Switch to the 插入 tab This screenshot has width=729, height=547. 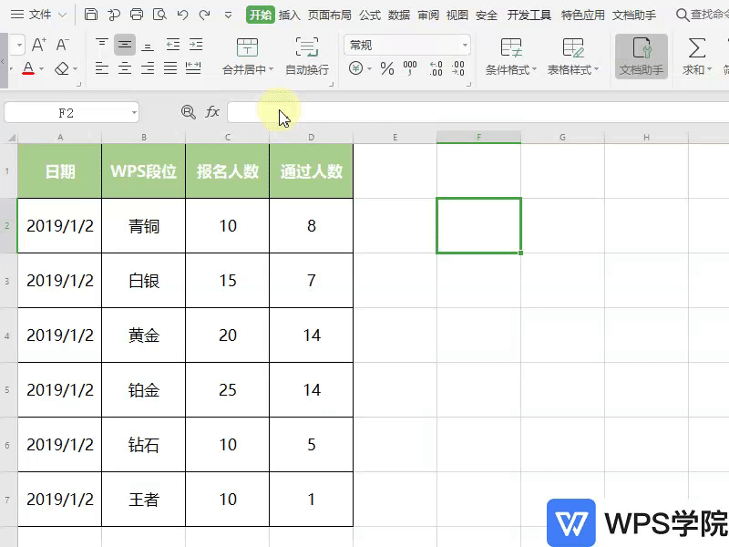pos(290,15)
